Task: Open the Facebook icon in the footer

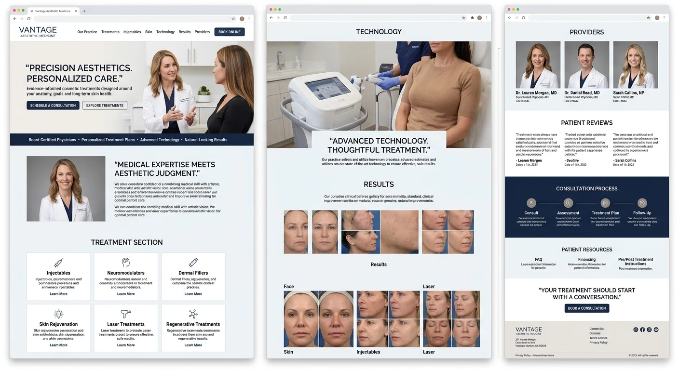Action: click(x=642, y=330)
